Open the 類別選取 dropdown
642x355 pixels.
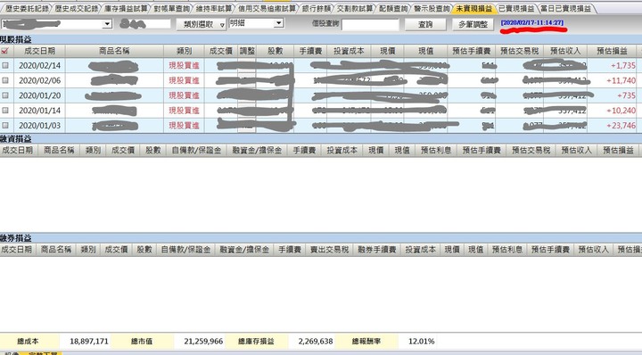point(201,25)
